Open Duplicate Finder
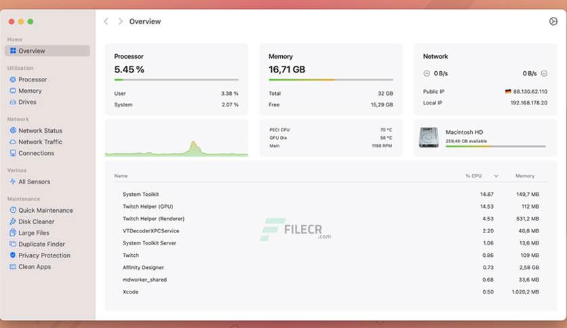Image resolution: width=567 pixels, height=328 pixels. (x=41, y=244)
